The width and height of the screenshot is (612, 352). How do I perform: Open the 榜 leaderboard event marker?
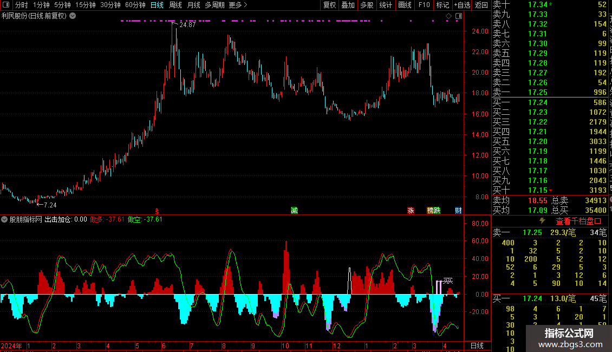pos(430,211)
